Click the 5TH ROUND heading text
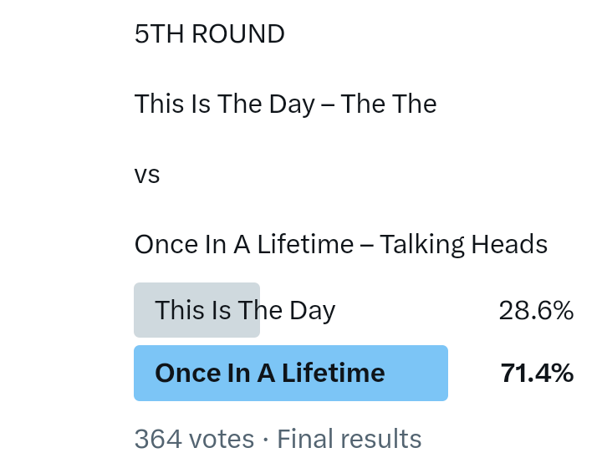The height and width of the screenshot is (463, 602). tap(209, 34)
